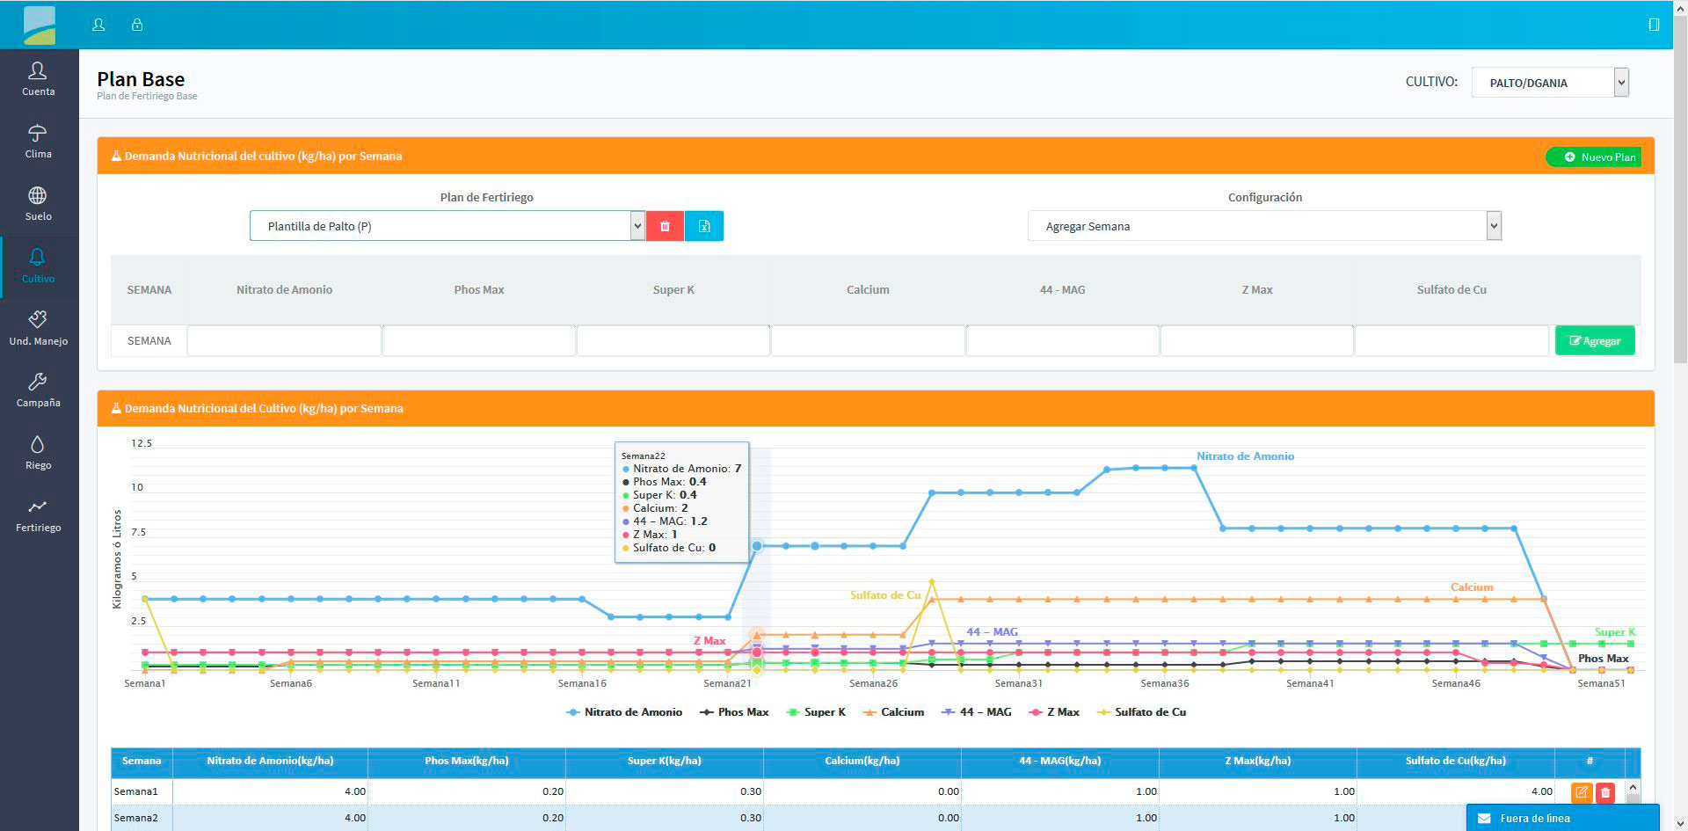Click the Nitrato de Amonio input field
1688x831 pixels.
pyautogui.click(x=284, y=340)
